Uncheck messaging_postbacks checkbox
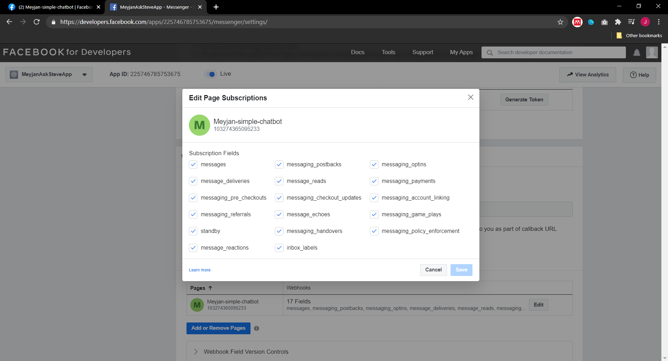This screenshot has height=361, width=668. point(279,164)
